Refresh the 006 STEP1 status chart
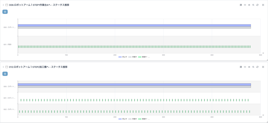Image resolution: width=268 pixels, height=123 pixels. coord(258,5)
